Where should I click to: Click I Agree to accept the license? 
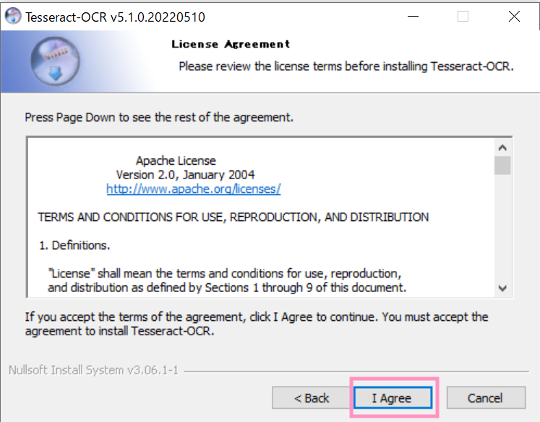393,398
